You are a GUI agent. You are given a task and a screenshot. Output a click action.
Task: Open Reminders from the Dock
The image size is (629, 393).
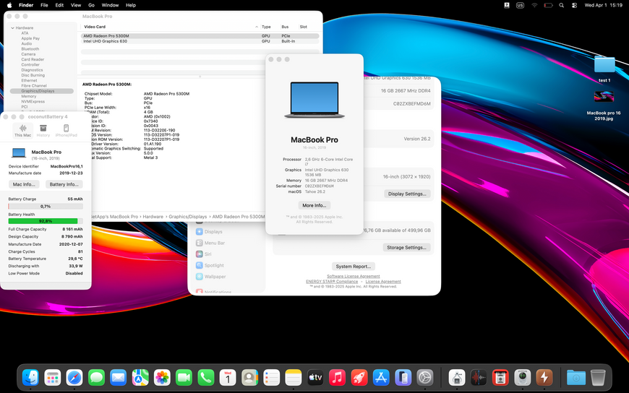pyautogui.click(x=272, y=377)
